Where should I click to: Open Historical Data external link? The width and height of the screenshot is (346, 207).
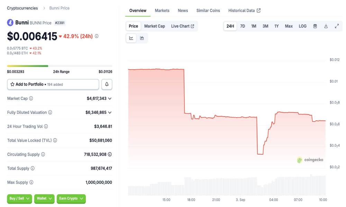pyautogui.click(x=244, y=11)
